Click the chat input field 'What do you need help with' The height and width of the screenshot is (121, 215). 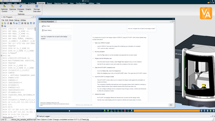point(121,105)
